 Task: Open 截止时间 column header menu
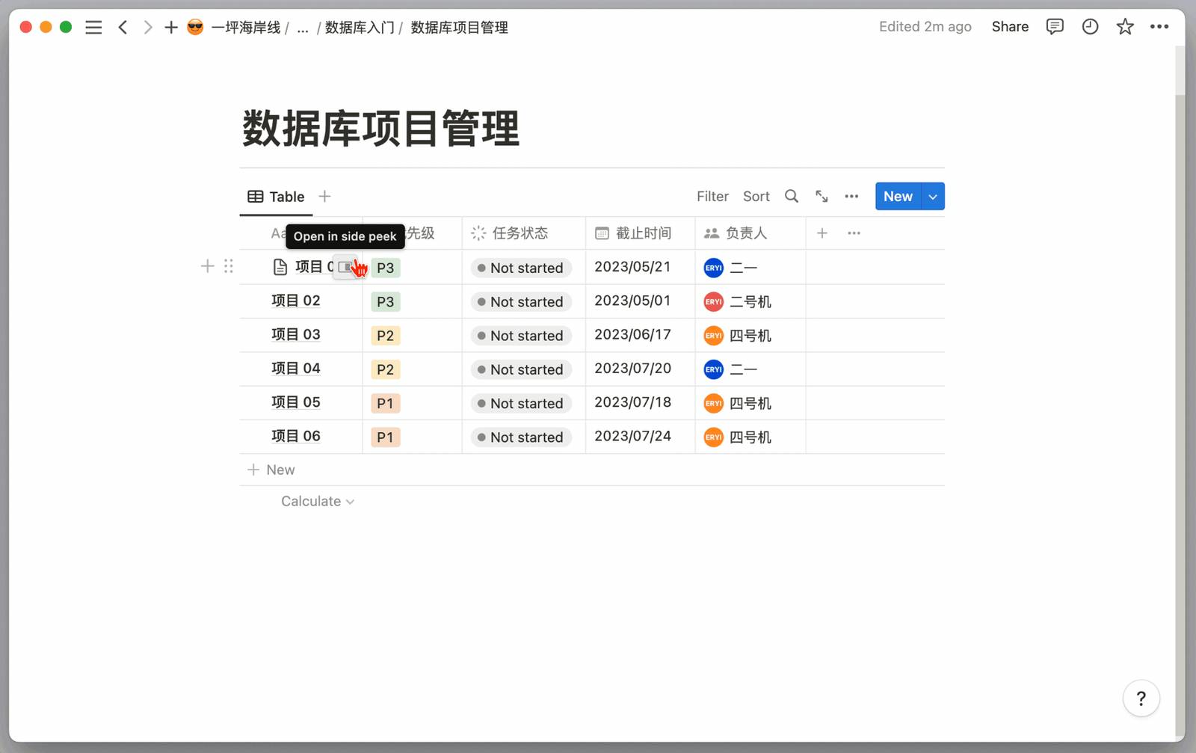[640, 233]
